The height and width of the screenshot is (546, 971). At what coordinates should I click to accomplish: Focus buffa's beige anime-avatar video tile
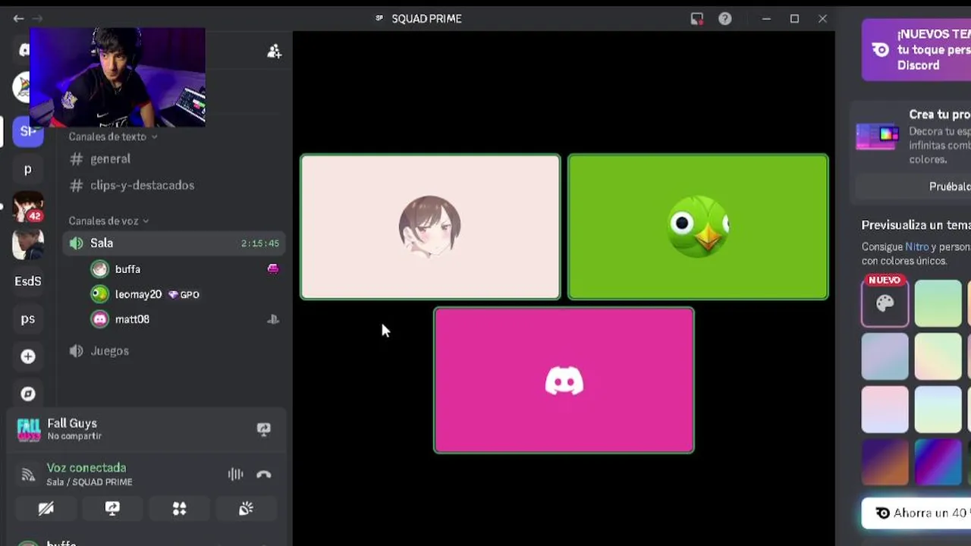(x=430, y=227)
